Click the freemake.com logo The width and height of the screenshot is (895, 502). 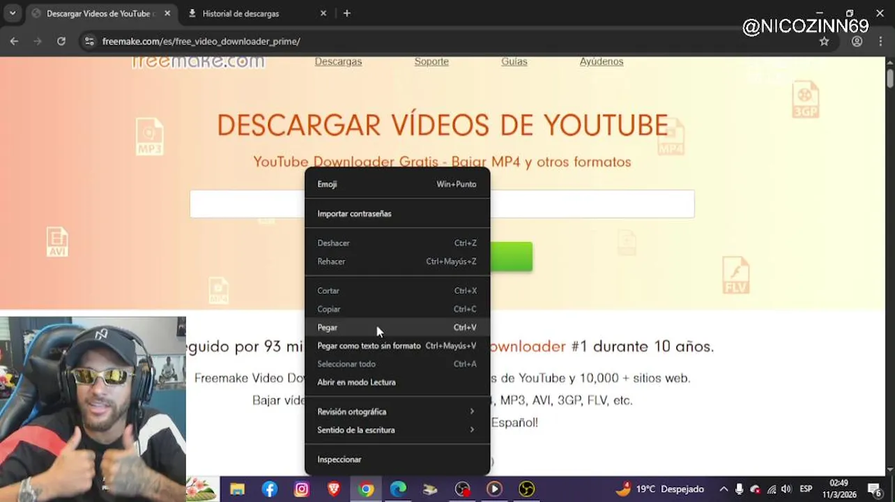click(198, 62)
